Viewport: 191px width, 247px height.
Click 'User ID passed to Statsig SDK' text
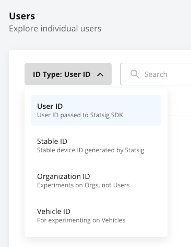click(x=80, y=115)
